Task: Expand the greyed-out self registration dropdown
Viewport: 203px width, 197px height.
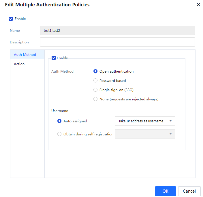Action: click(x=145, y=134)
